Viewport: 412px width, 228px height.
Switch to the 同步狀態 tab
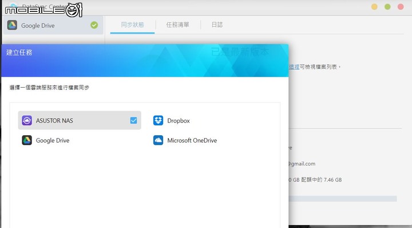132,25
